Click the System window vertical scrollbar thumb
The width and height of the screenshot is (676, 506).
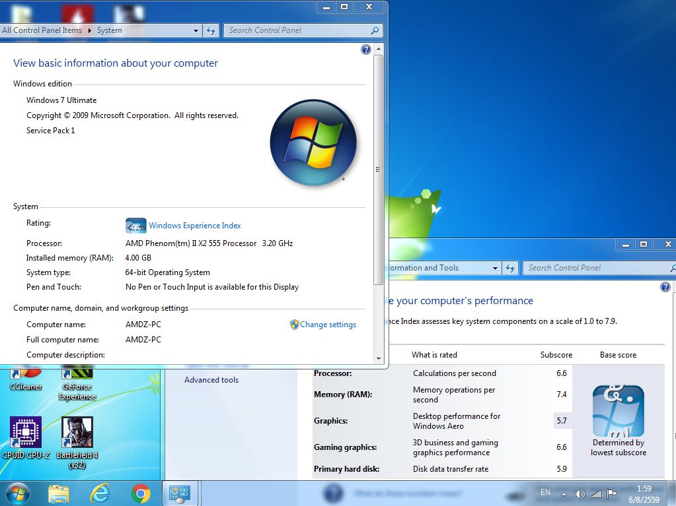tap(379, 170)
